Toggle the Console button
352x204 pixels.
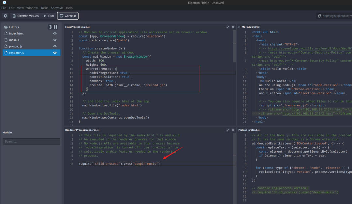point(68,16)
